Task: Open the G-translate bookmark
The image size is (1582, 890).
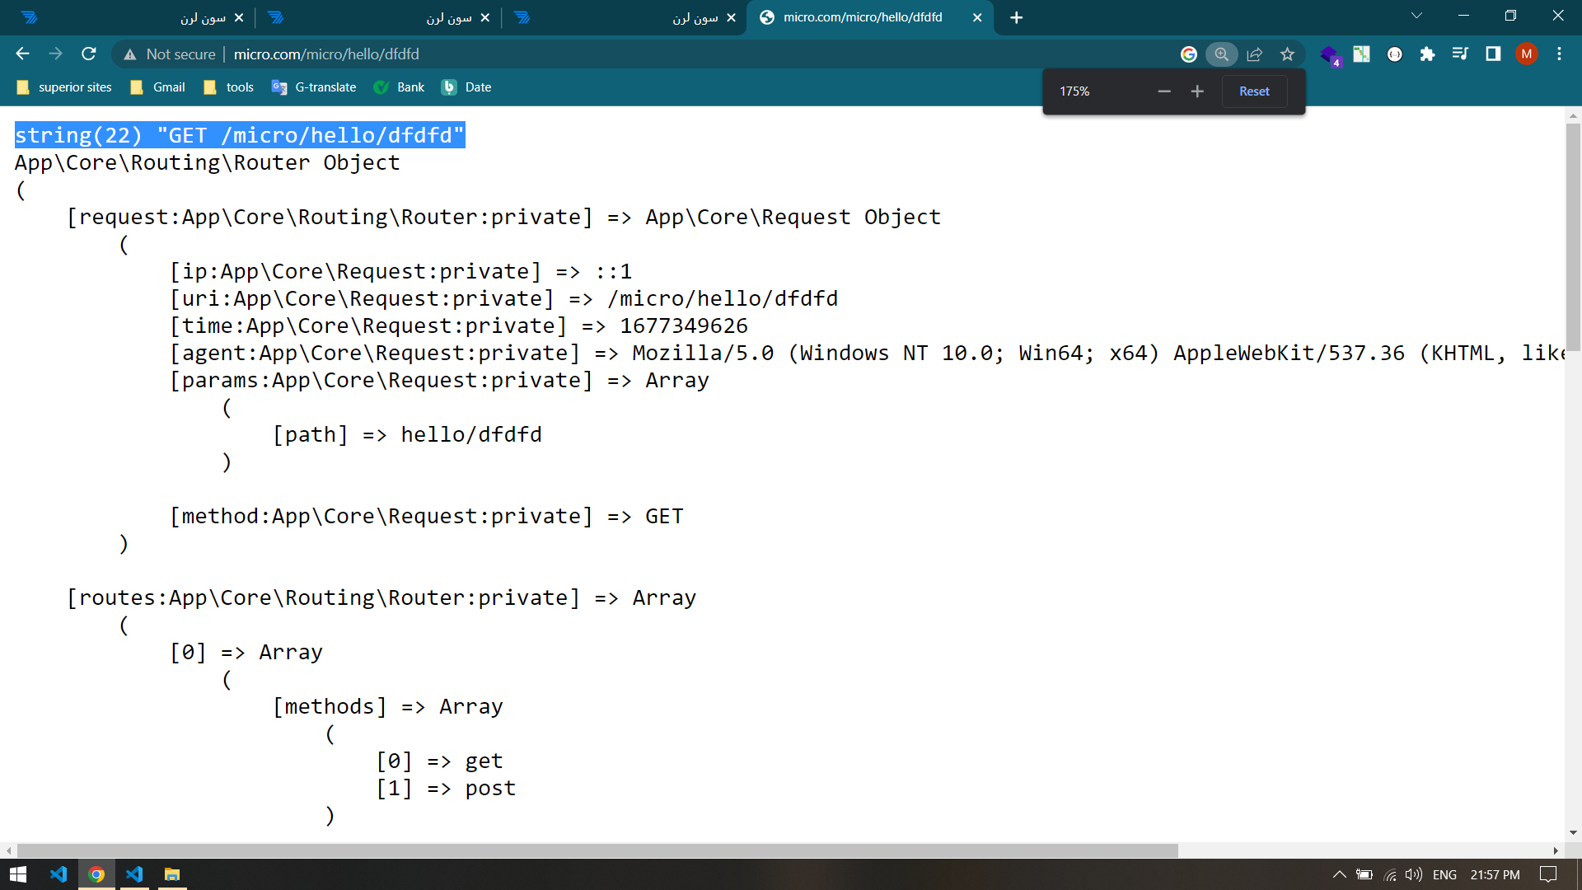Action: click(314, 87)
